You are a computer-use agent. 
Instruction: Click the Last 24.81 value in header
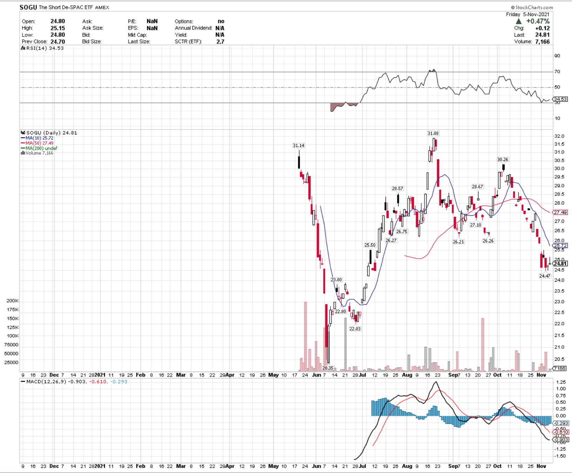point(542,35)
